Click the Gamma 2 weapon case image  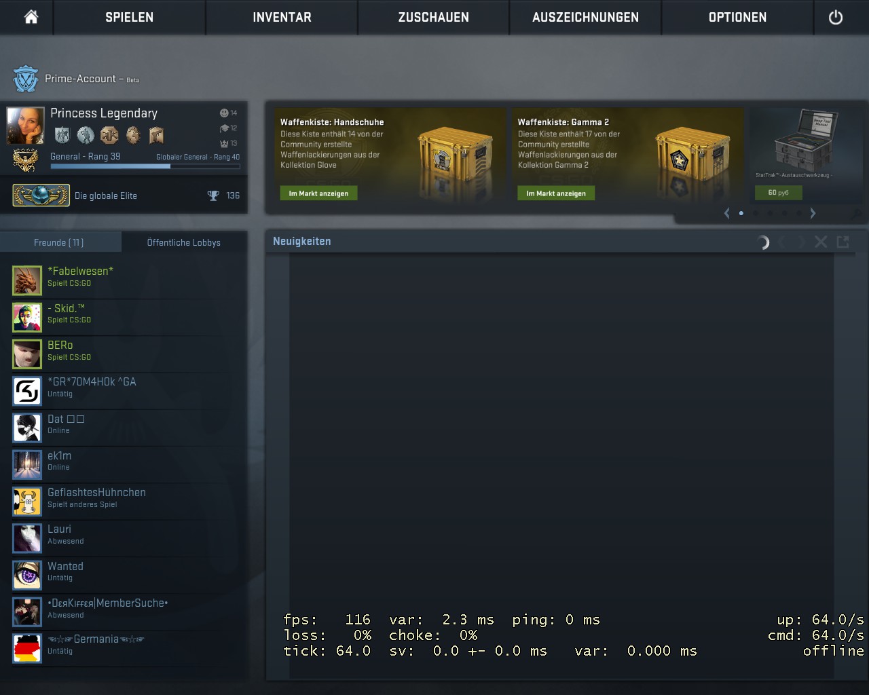point(691,156)
